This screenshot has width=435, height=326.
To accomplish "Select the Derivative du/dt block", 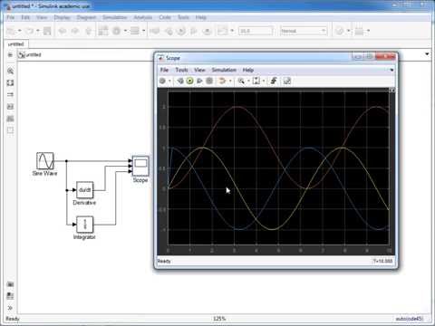I will pos(84,190).
